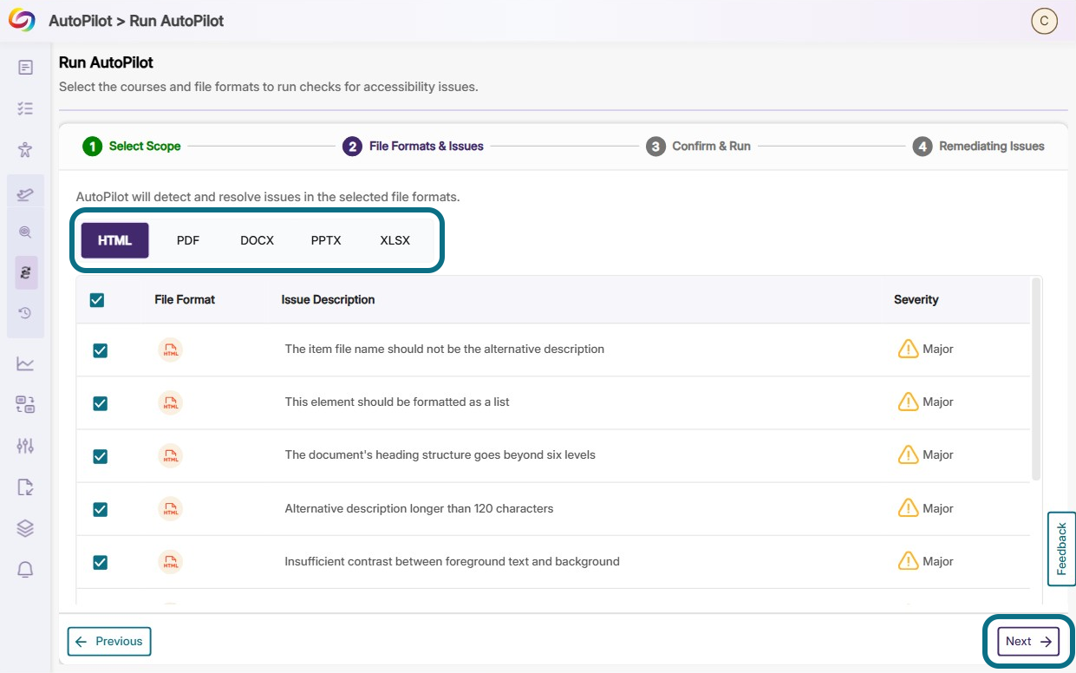Image resolution: width=1076 pixels, height=673 pixels.
Task: Toggle the select-all checkbox in the table header
Action: 97,300
